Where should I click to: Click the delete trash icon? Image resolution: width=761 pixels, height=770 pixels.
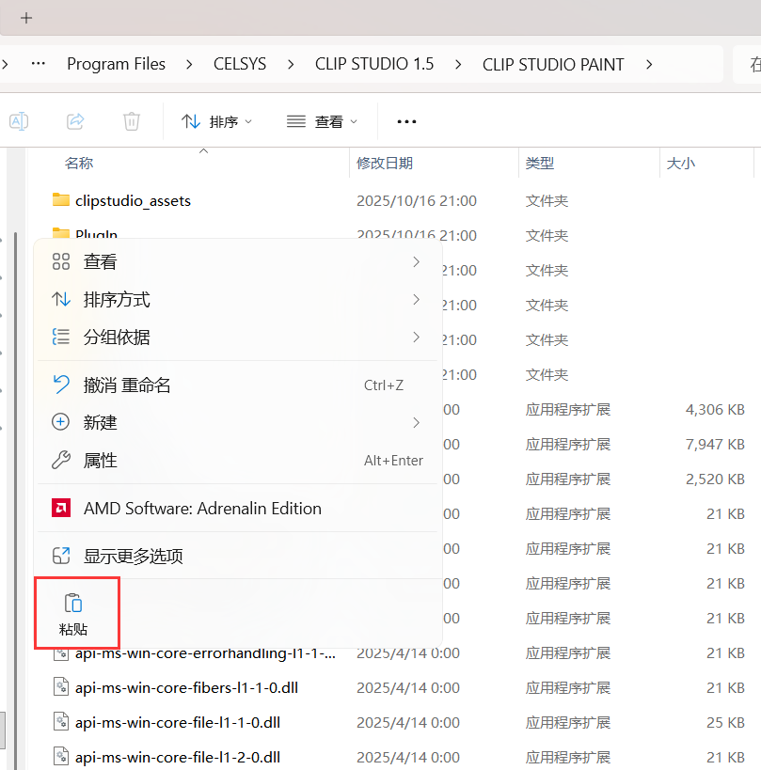tap(131, 120)
